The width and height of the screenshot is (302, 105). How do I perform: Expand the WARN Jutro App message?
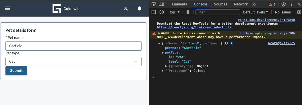click(x=159, y=33)
